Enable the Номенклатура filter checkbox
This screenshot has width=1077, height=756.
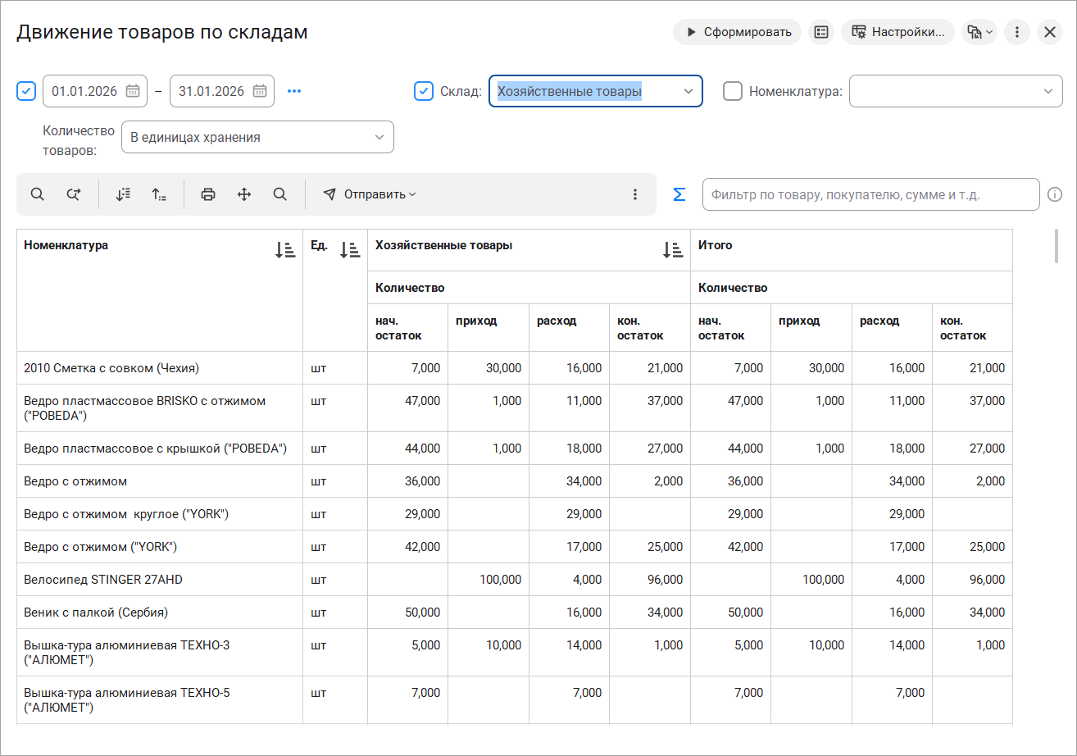click(x=733, y=91)
